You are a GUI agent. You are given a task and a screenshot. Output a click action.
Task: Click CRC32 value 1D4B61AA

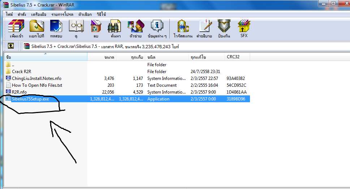tap(237, 92)
